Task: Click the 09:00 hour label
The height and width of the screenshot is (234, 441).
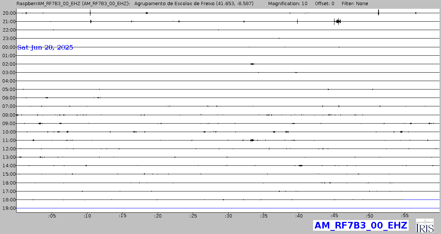Action: (x=9, y=124)
